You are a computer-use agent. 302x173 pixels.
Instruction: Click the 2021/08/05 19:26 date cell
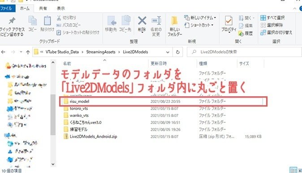point(165,129)
